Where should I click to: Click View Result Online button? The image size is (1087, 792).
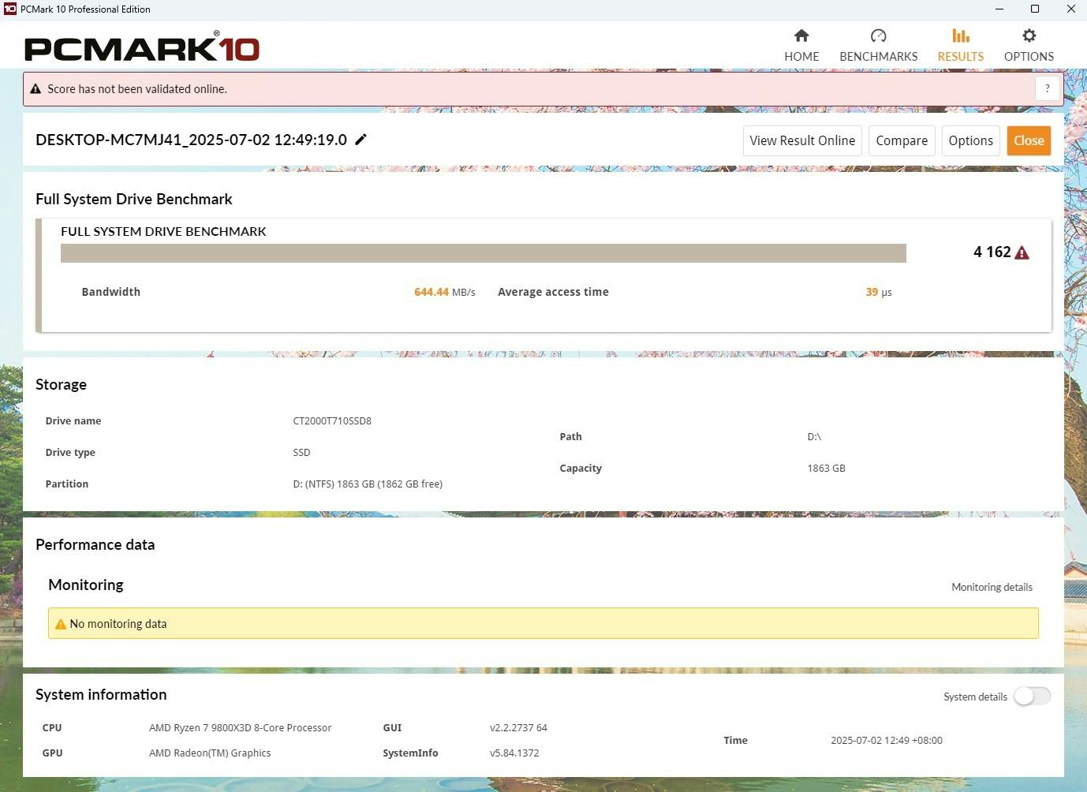pos(802,140)
